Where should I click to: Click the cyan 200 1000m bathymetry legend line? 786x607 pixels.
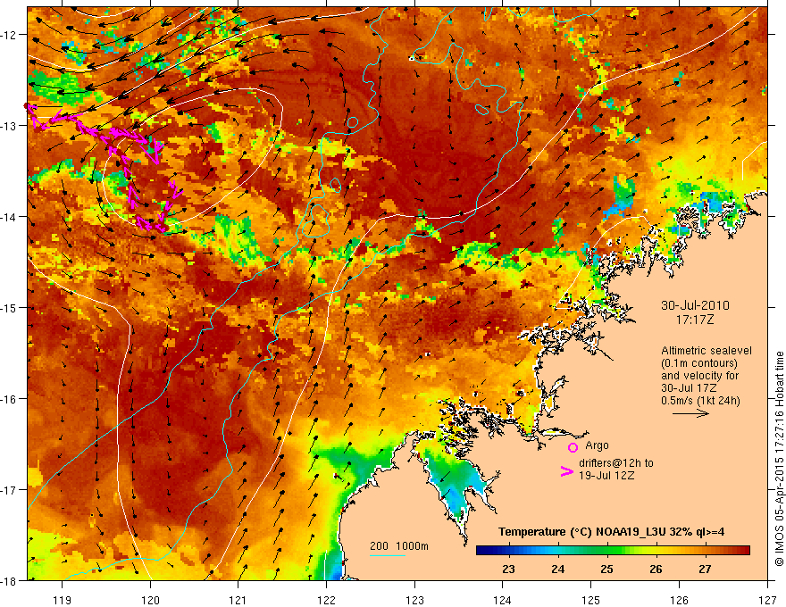[x=388, y=555]
